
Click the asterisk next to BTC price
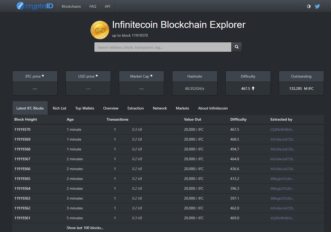pyautogui.click(x=43, y=76)
